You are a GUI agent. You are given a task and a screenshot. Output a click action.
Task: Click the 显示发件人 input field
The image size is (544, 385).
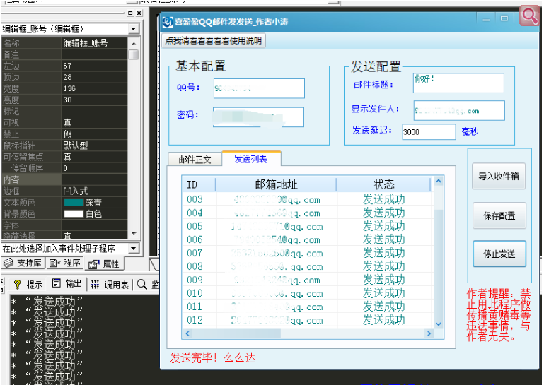pyautogui.click(x=459, y=110)
